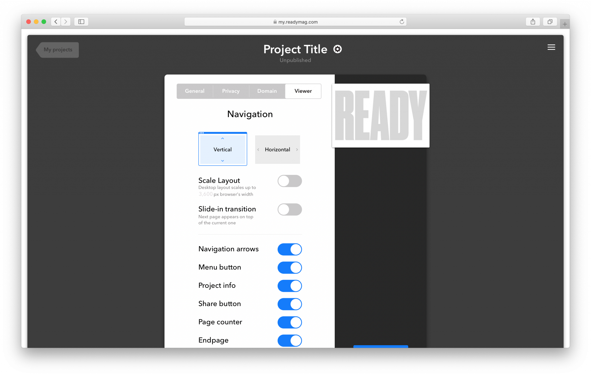Expand the Viewer tab settings panel
Image resolution: width=591 pixels, height=376 pixels.
pyautogui.click(x=303, y=91)
